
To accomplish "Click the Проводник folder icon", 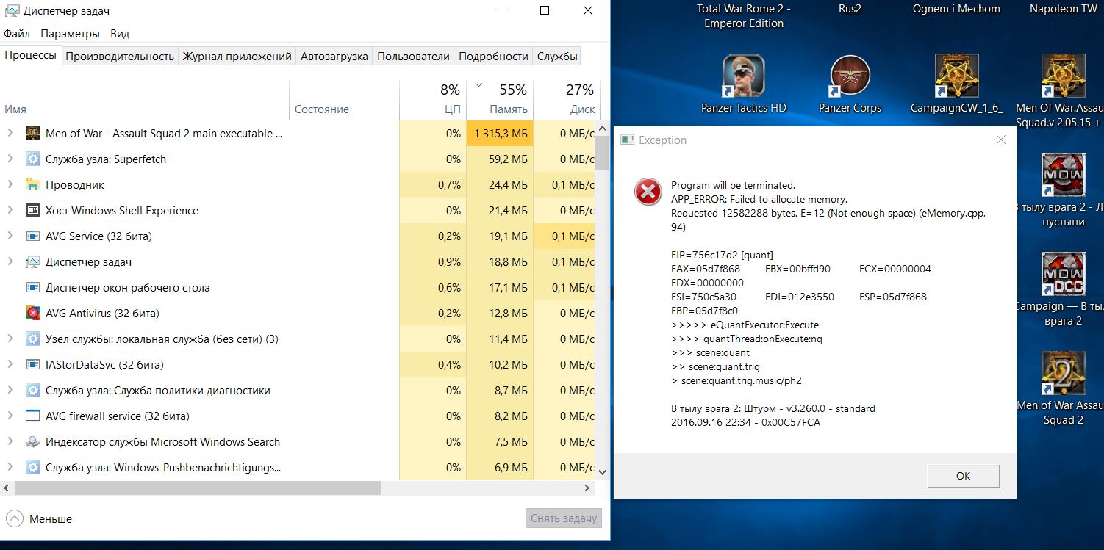I will point(33,184).
